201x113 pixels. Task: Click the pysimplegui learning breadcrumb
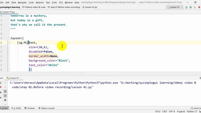click(10, 7)
